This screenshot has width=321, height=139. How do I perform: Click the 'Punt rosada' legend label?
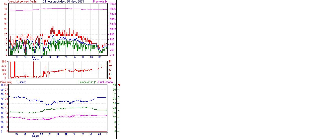(106, 82)
